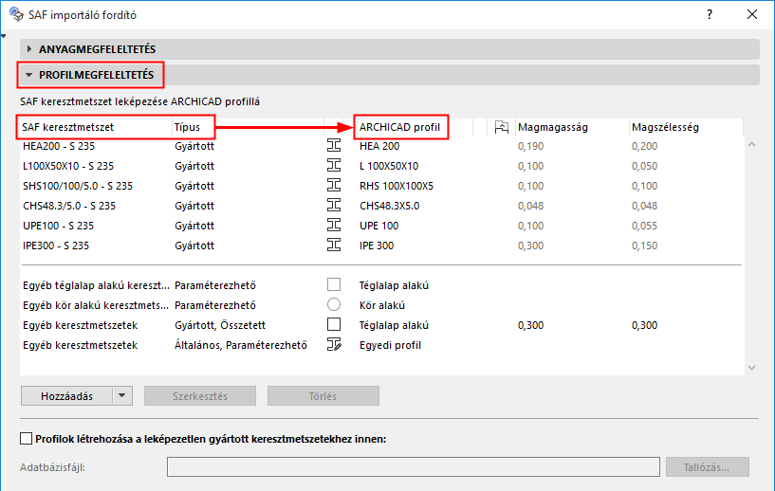Select the UPE100 - S 235 row
The width and height of the screenshot is (775, 491).
click(x=381, y=226)
